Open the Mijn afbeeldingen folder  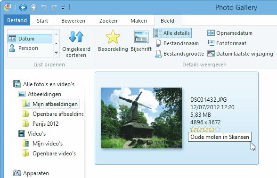click(51, 104)
